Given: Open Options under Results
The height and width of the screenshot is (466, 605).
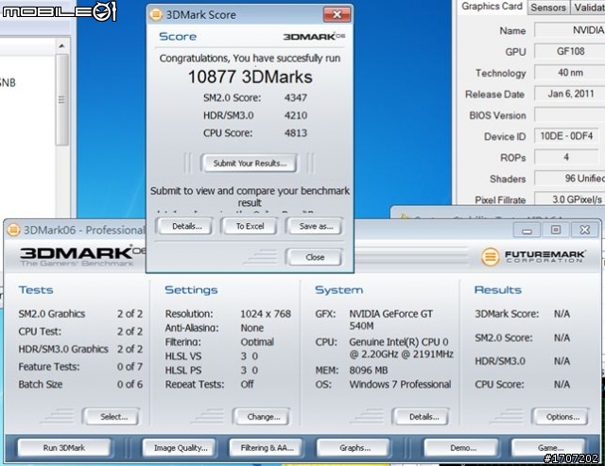Looking at the screenshot, I should pyautogui.click(x=561, y=417).
